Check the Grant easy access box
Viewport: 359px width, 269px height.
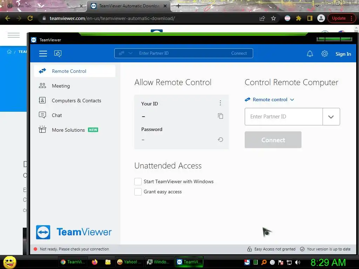(138, 192)
